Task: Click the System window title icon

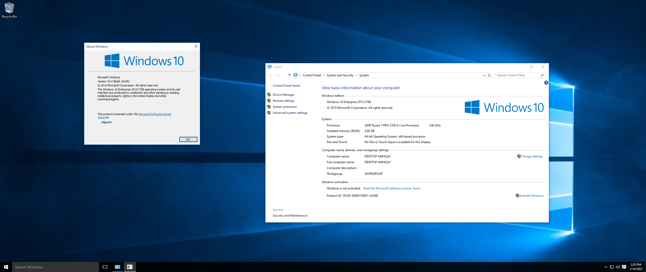Action: point(270,67)
